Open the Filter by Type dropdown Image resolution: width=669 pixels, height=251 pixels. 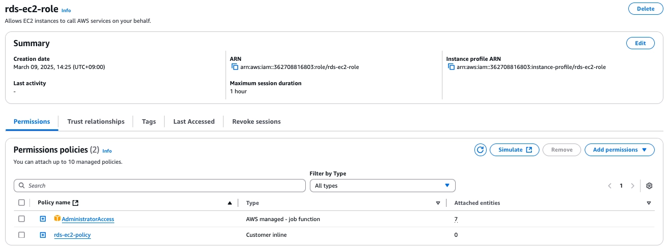point(383,186)
